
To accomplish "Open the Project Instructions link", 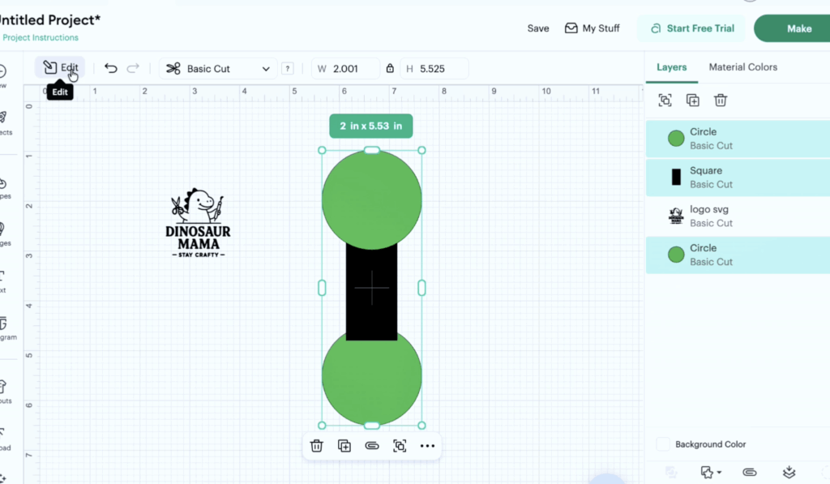I will click(41, 37).
